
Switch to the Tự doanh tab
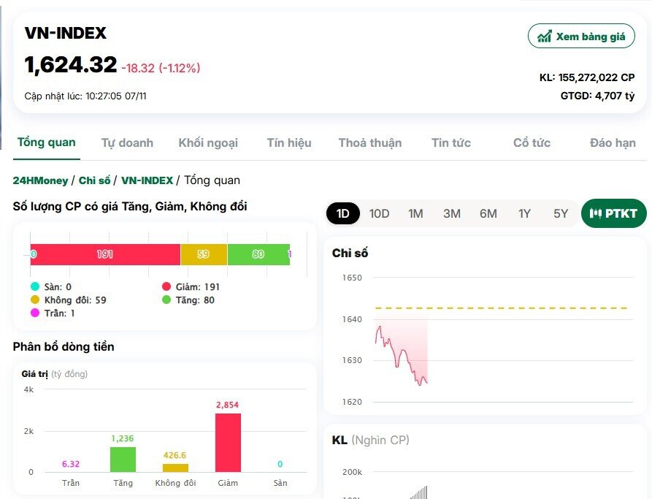[127, 142]
